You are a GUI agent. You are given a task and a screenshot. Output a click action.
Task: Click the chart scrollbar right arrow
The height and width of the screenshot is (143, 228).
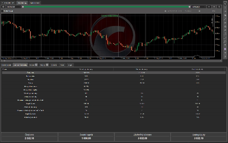[x=221, y=61]
